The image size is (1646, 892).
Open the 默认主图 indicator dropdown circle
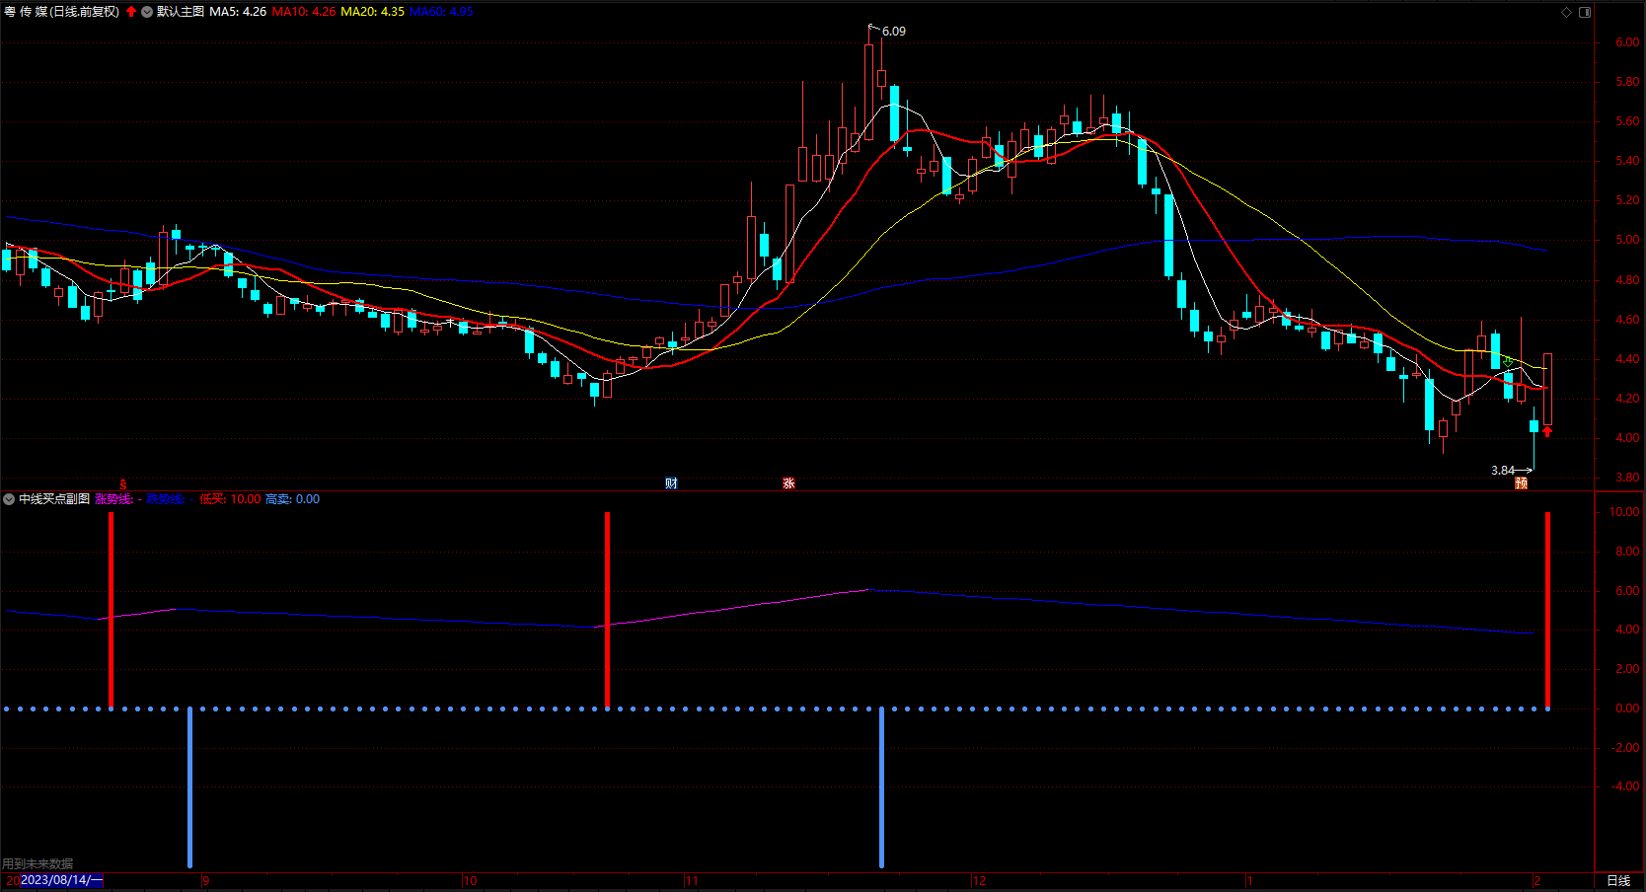coord(147,12)
